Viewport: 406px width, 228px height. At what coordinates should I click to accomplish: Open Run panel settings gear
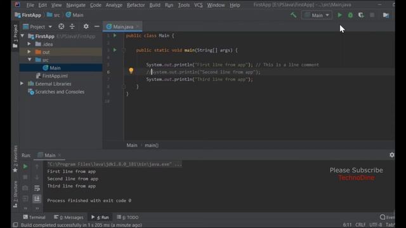[392, 155]
